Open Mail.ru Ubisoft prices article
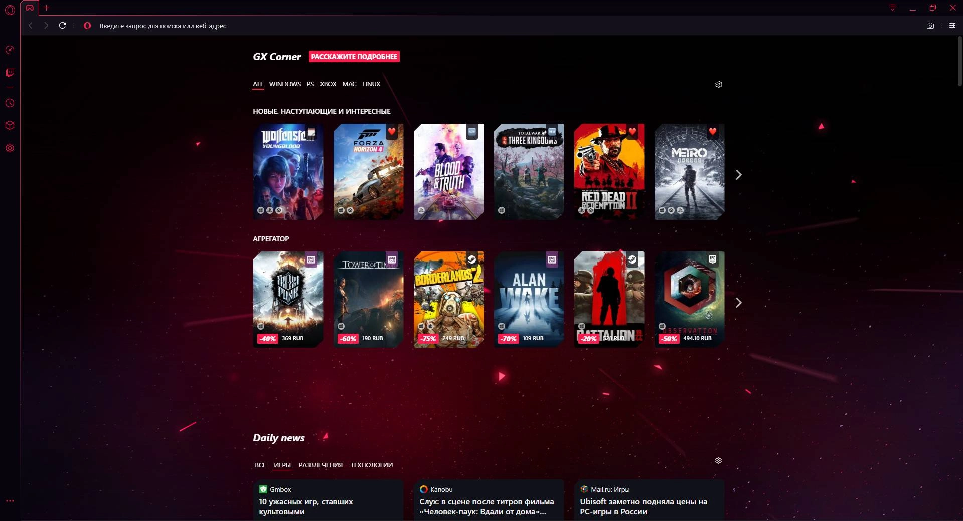The image size is (963, 521). 649,500
